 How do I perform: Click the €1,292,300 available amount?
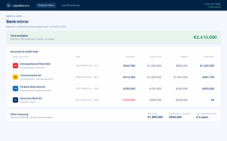[207, 66]
